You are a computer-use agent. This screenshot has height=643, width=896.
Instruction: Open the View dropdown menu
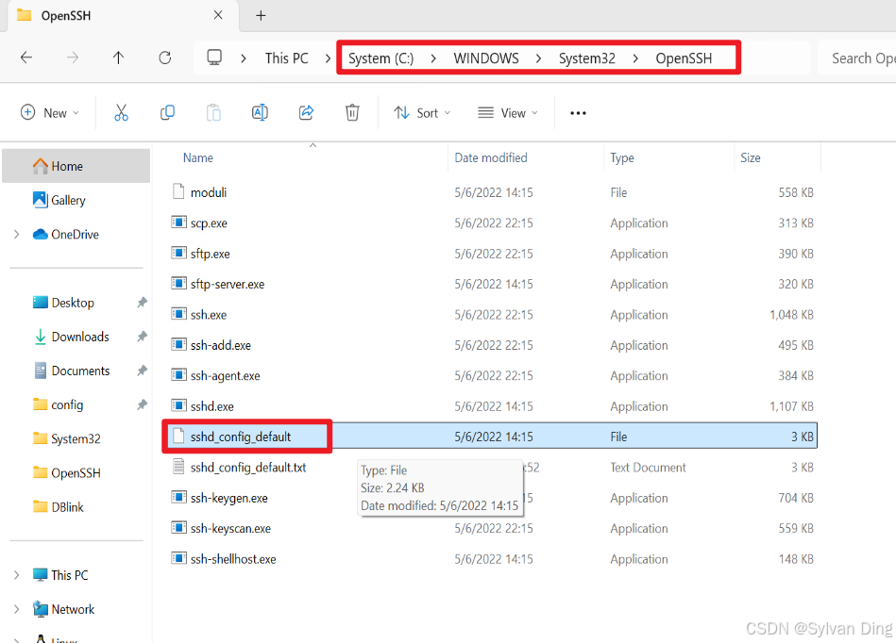click(x=508, y=113)
